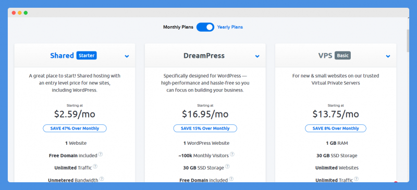
Task: Click the Basic badge on VPS plan
Action: (343, 56)
